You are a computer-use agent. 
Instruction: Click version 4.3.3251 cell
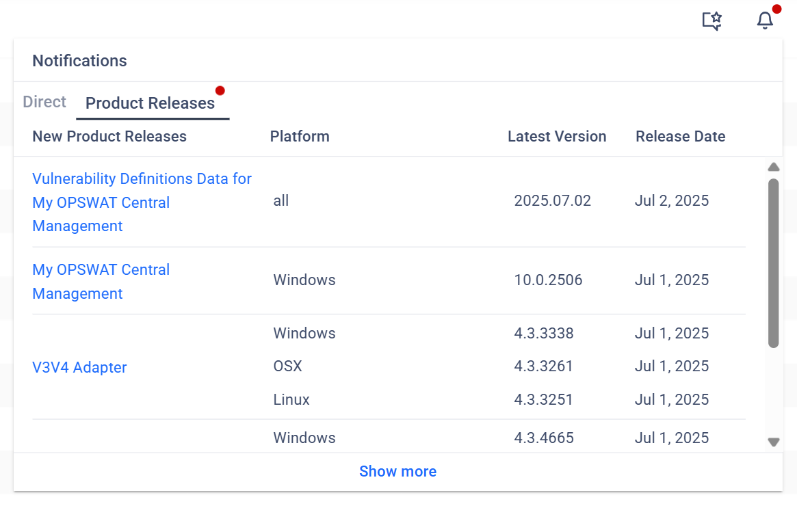543,400
